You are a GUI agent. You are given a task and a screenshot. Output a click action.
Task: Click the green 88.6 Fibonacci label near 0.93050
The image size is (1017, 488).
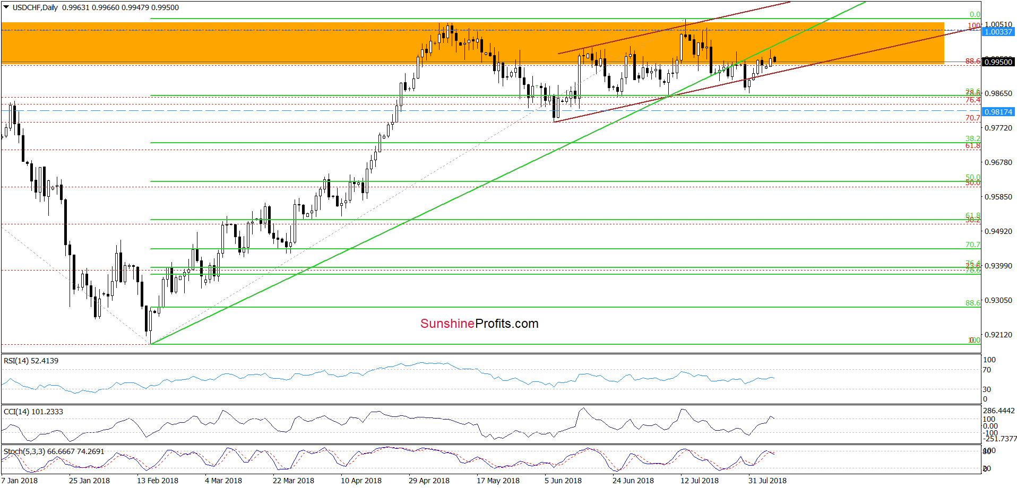click(x=973, y=303)
